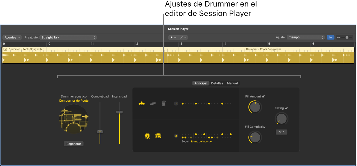
Task: Select the snare drum icon
Action: [158, 135]
